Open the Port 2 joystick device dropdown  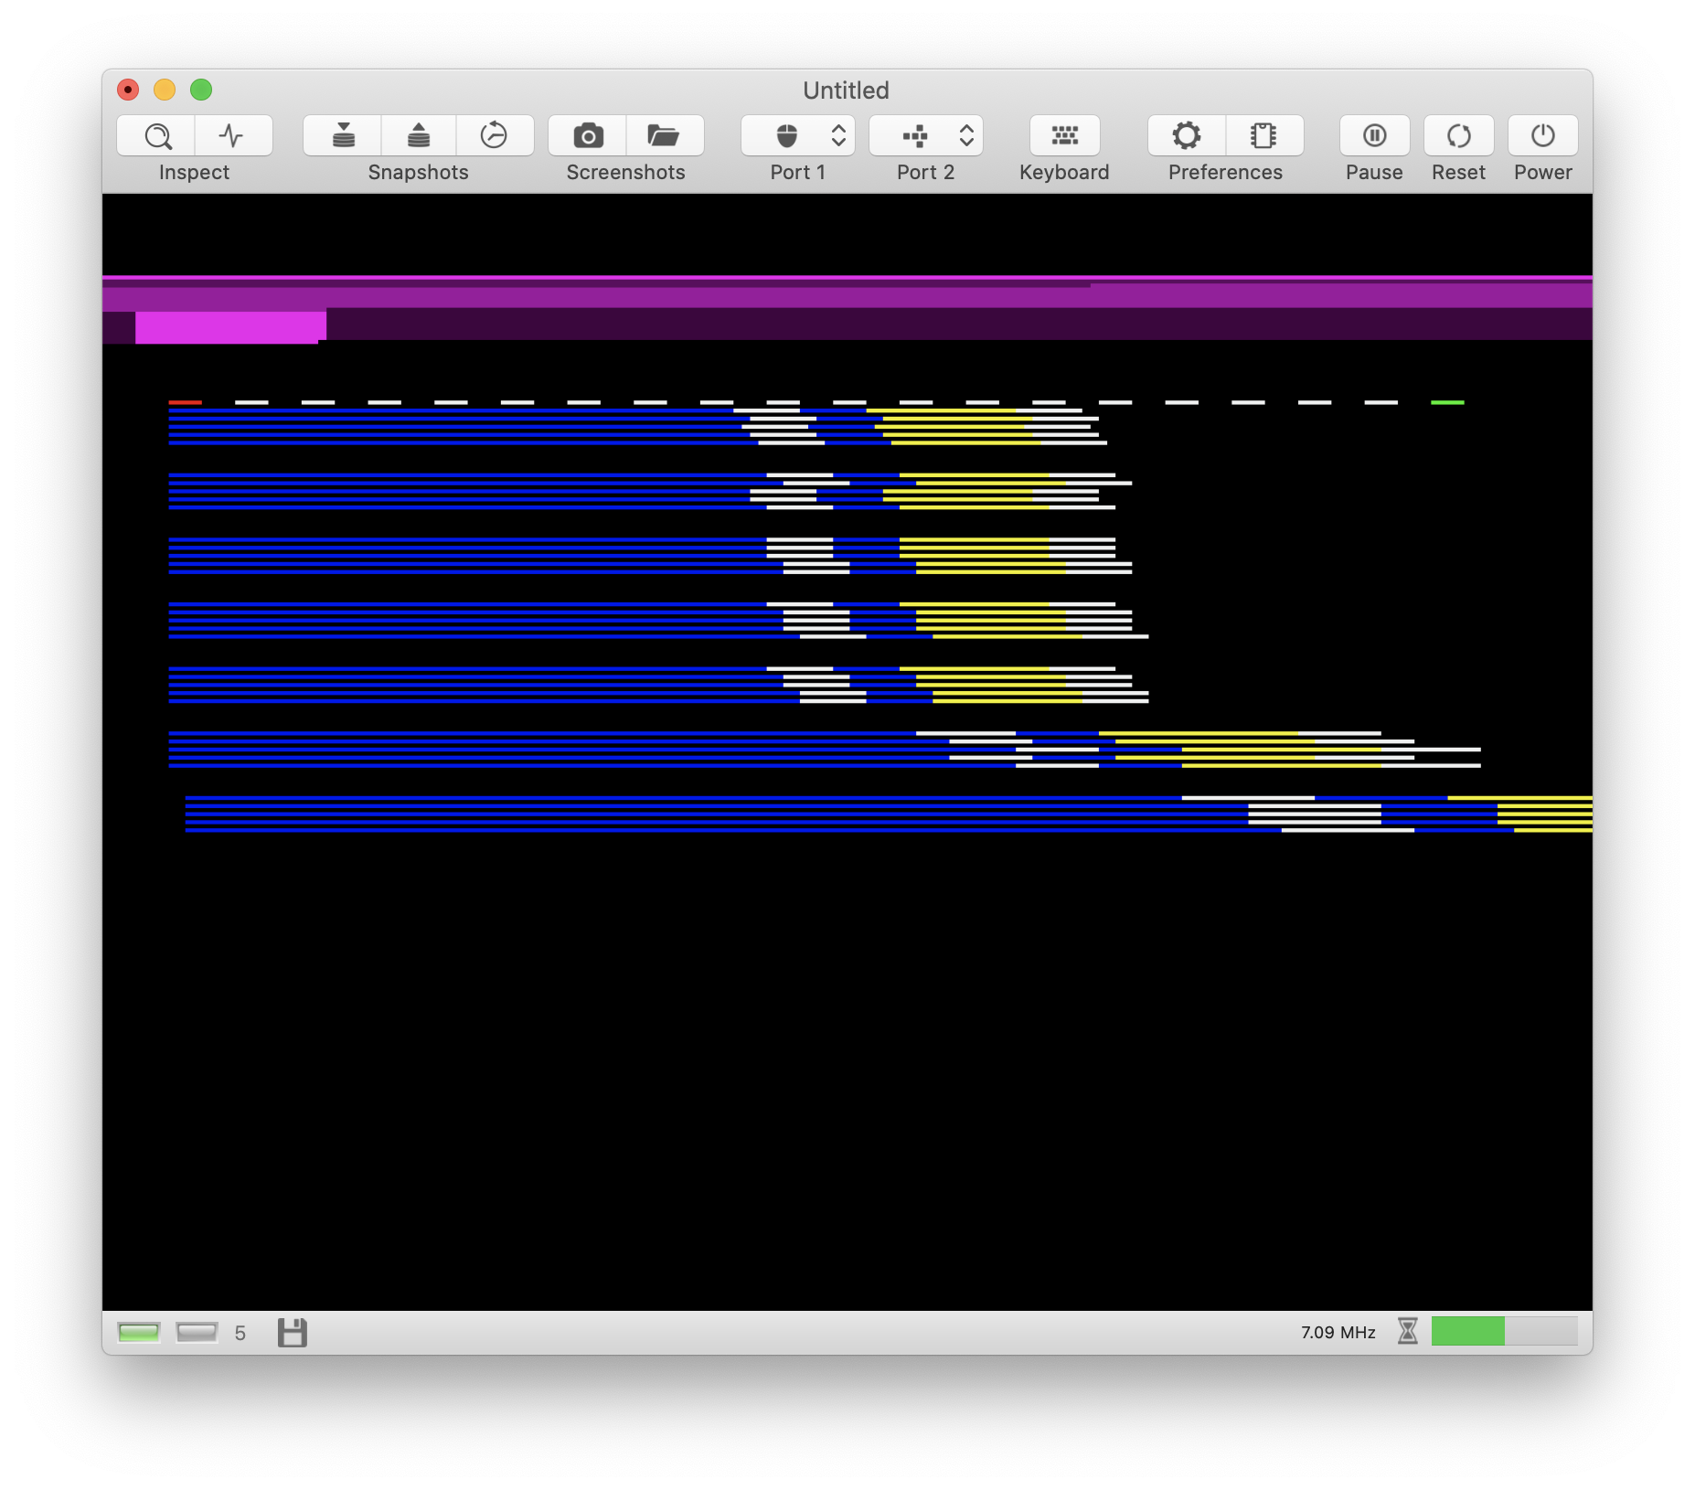[x=926, y=135]
